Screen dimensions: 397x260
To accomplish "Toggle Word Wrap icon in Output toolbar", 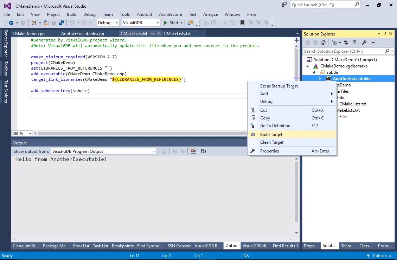I will coord(203,151).
